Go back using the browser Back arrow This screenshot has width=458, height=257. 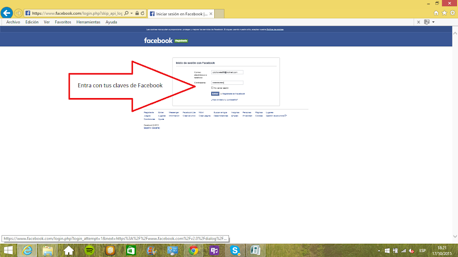click(x=7, y=13)
